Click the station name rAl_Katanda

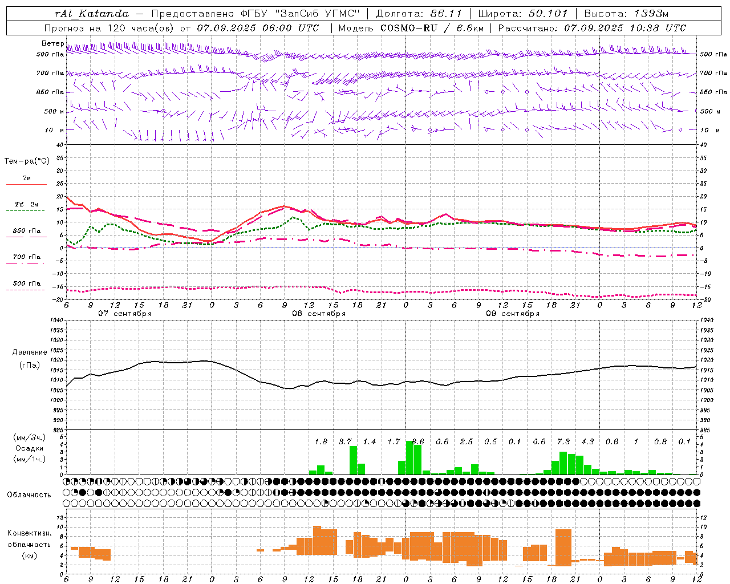(92, 14)
